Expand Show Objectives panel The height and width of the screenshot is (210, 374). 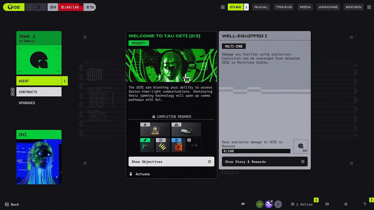point(171,162)
